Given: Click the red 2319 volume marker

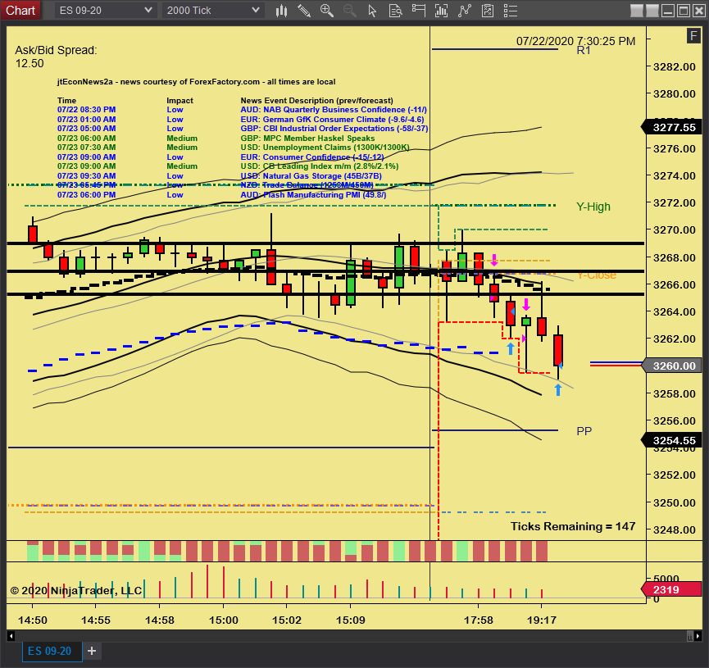Looking at the screenshot, I should (x=671, y=589).
